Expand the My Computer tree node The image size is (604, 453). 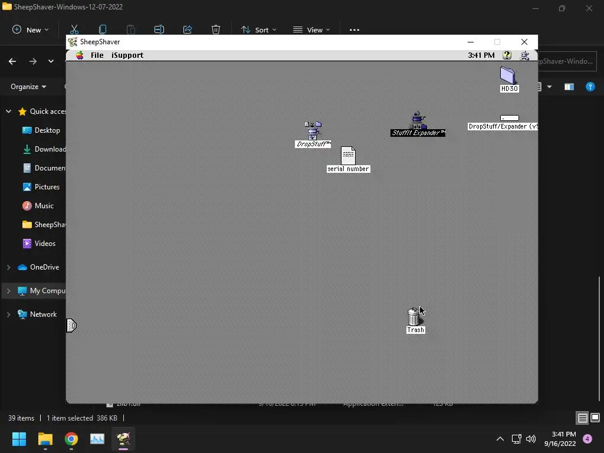(x=8, y=291)
